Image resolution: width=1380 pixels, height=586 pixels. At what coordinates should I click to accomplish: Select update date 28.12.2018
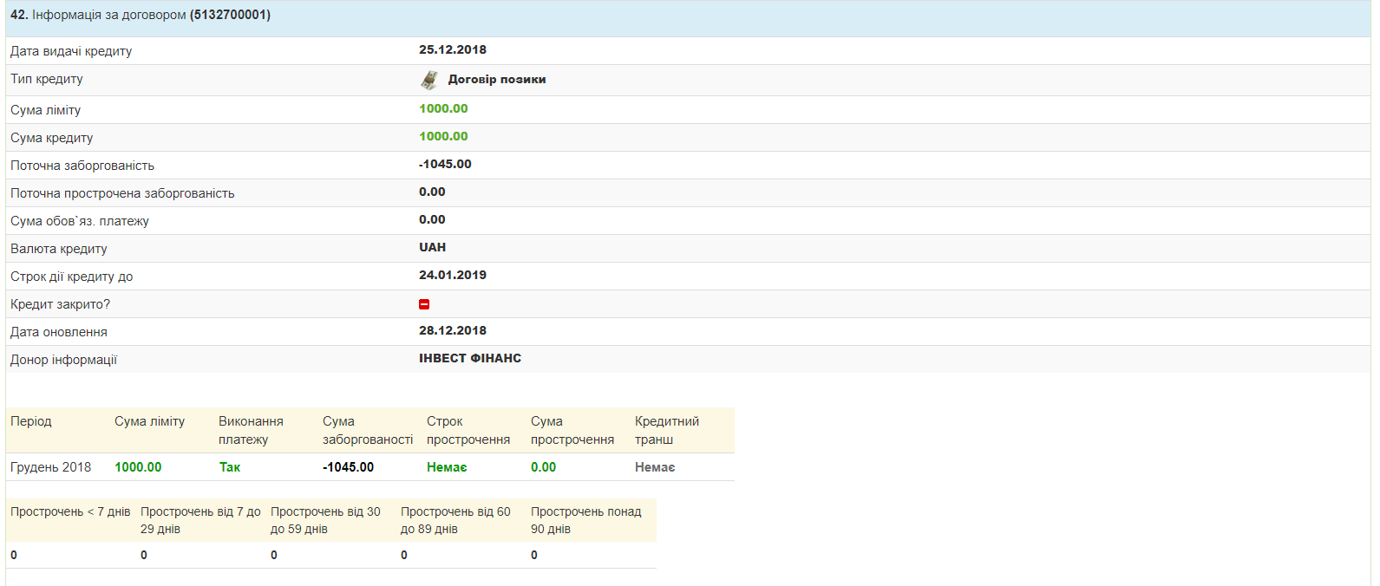point(453,330)
